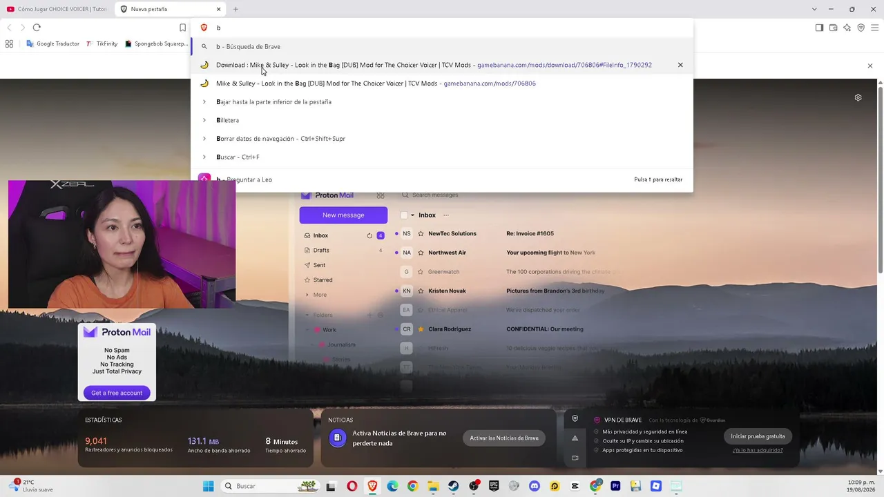Open the Download Mike & Sulley suggestion

click(x=442, y=65)
